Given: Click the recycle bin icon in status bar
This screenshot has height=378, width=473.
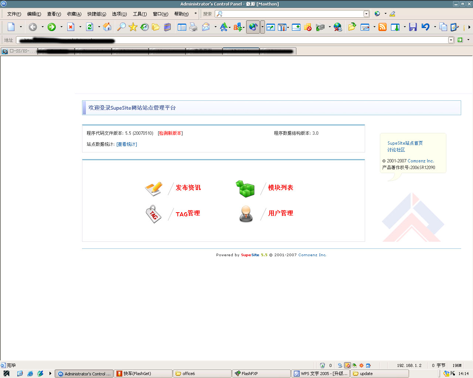Looking at the screenshot, I should click(322, 365).
